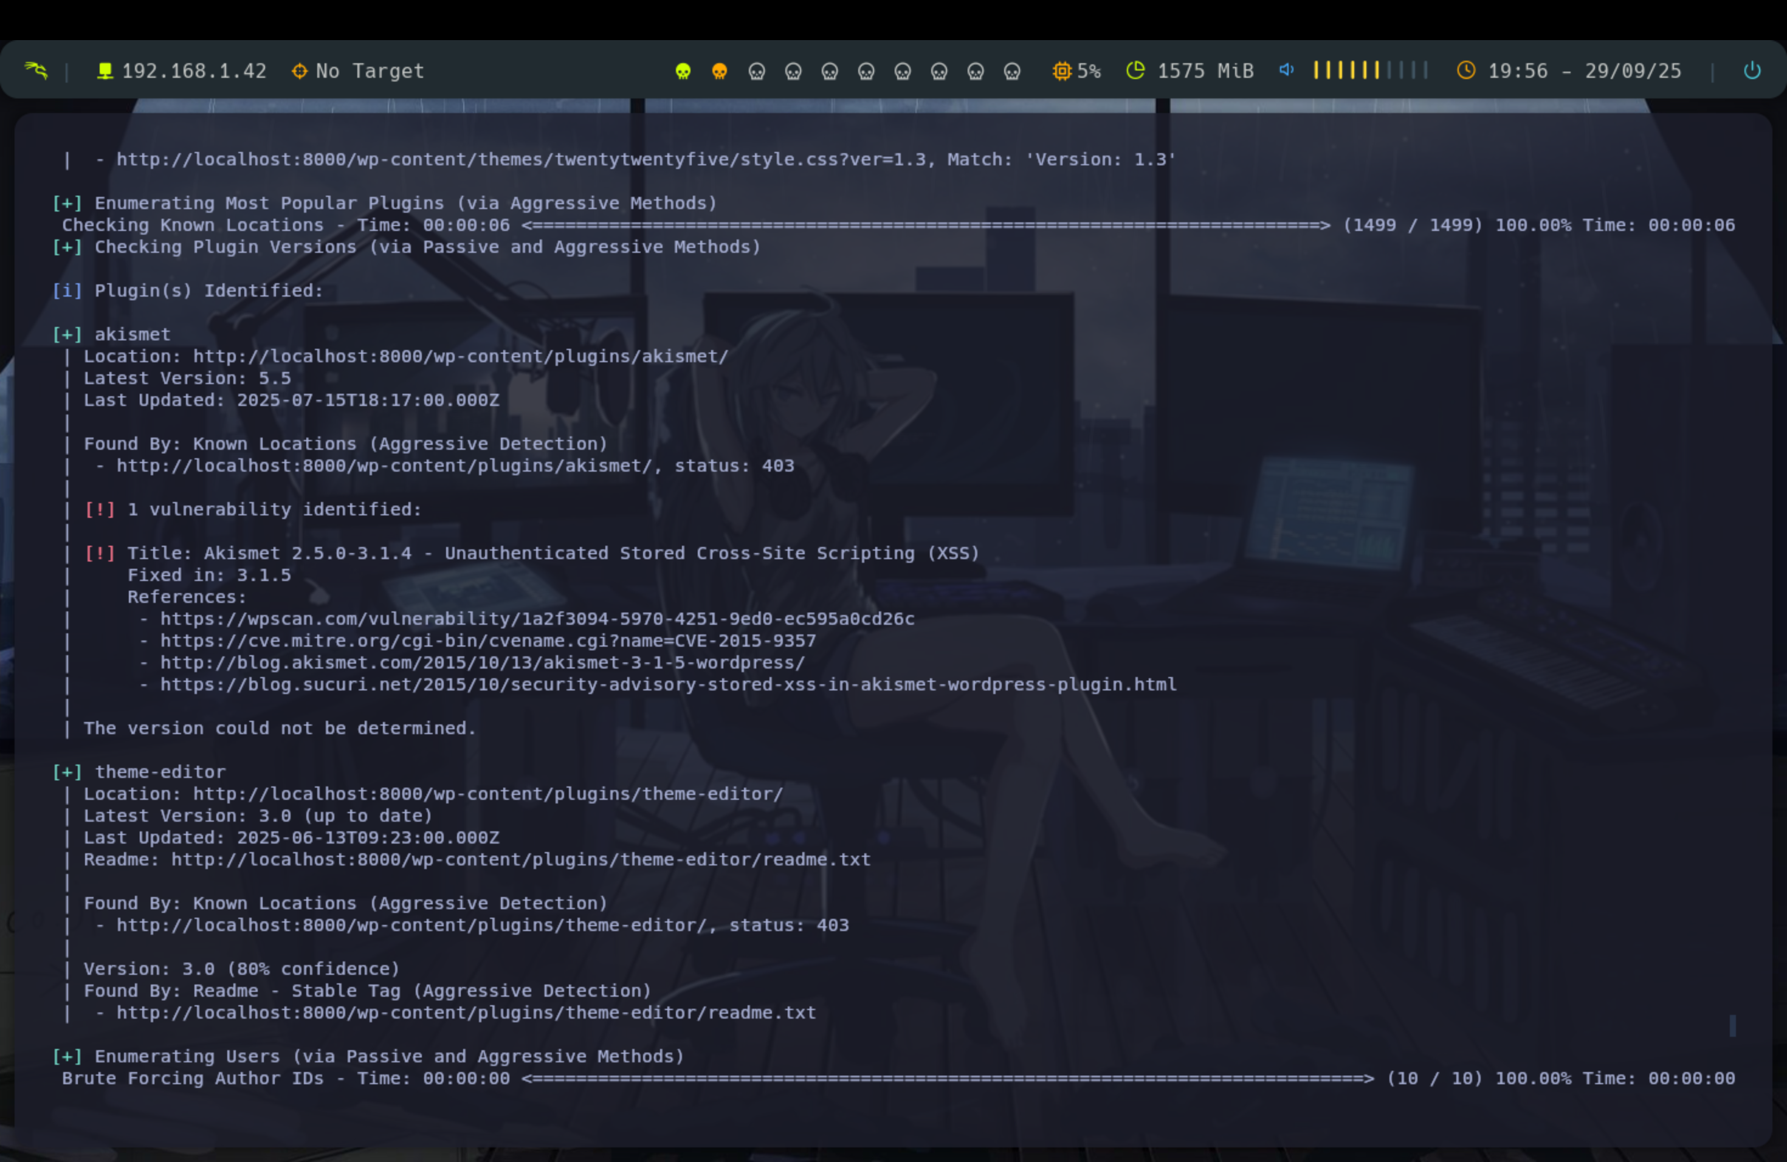Click the network icon beside 192.168.1.42
This screenshot has height=1162, width=1787.
click(105, 70)
